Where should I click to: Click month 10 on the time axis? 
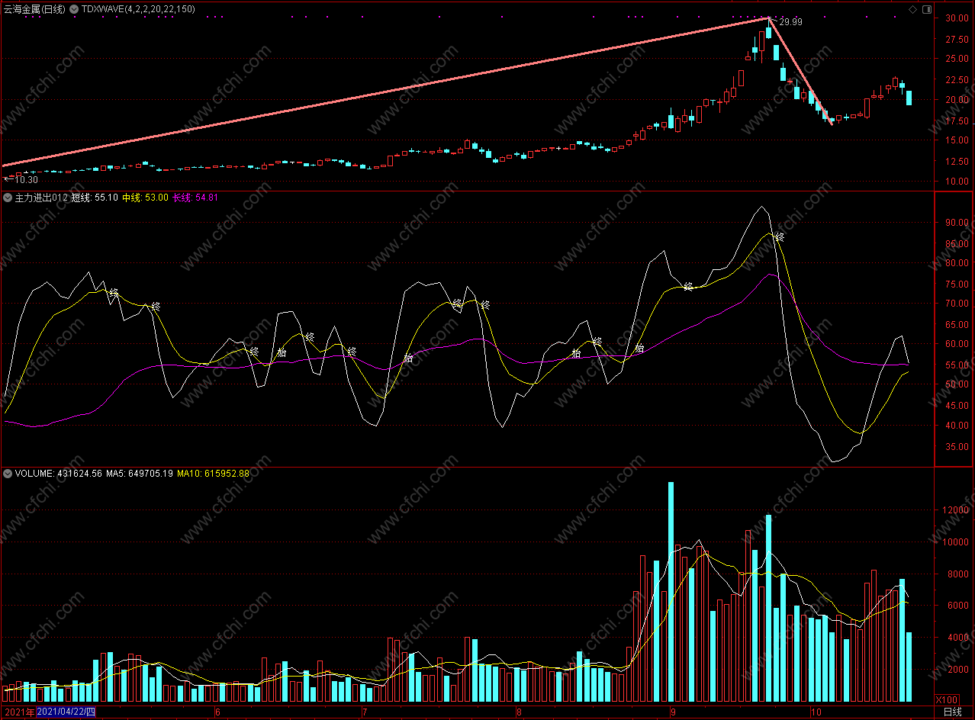815,712
